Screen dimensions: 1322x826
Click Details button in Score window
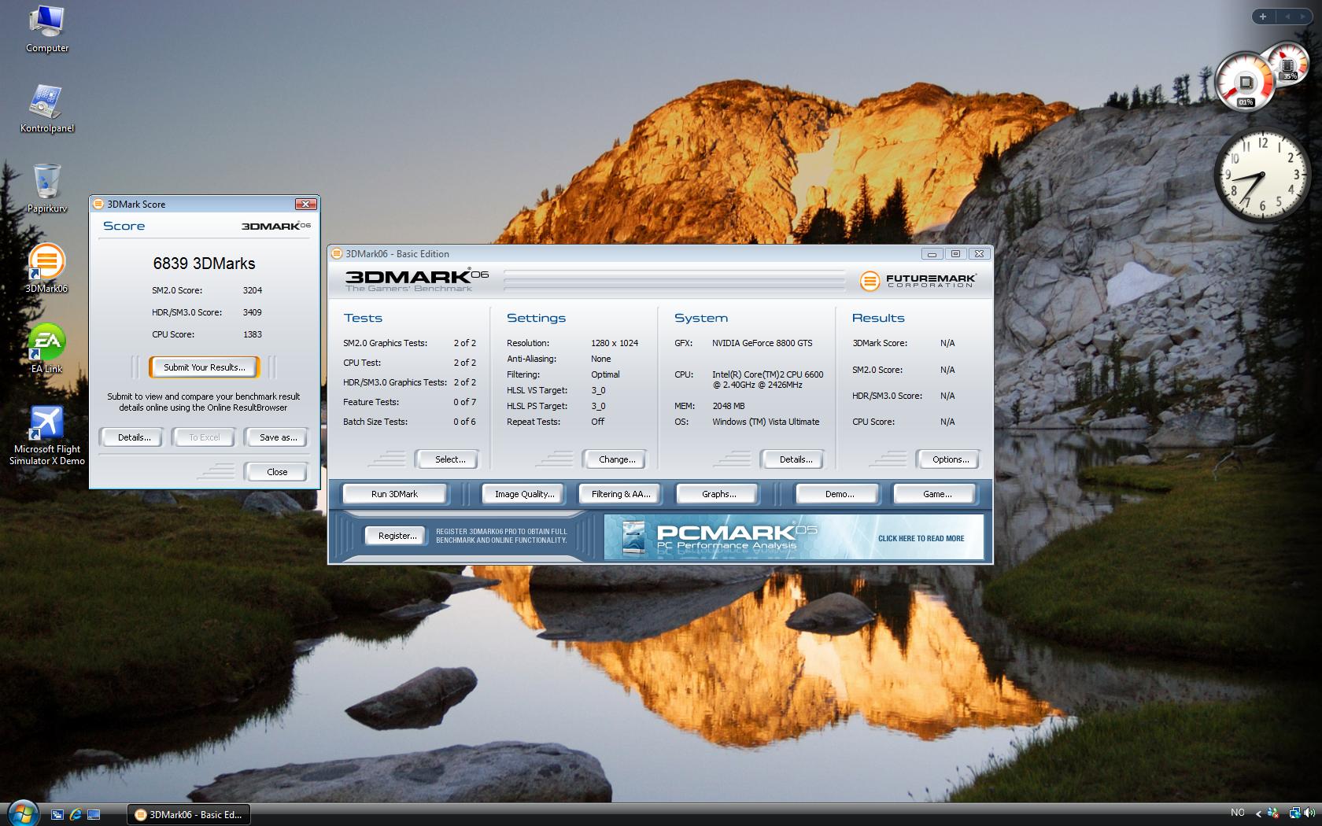[x=134, y=437]
